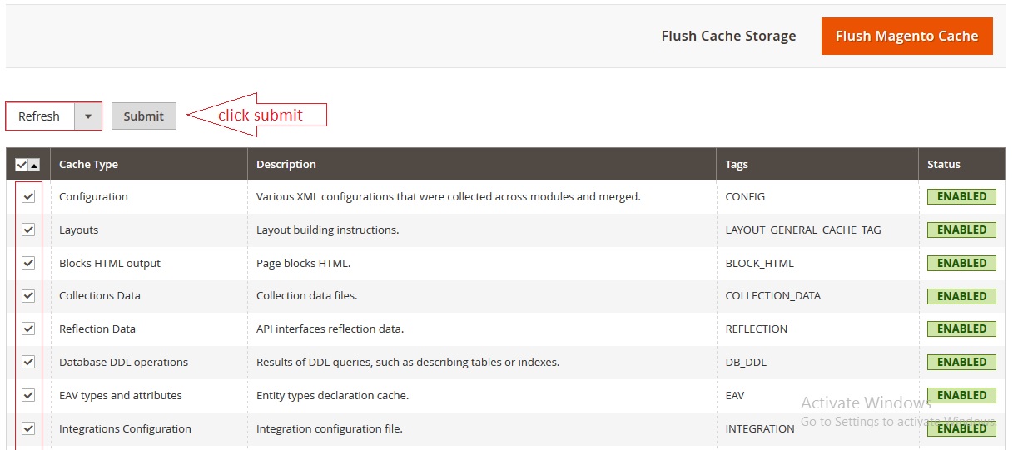
Task: Click the Flush Magento Cache button
Action: [906, 37]
